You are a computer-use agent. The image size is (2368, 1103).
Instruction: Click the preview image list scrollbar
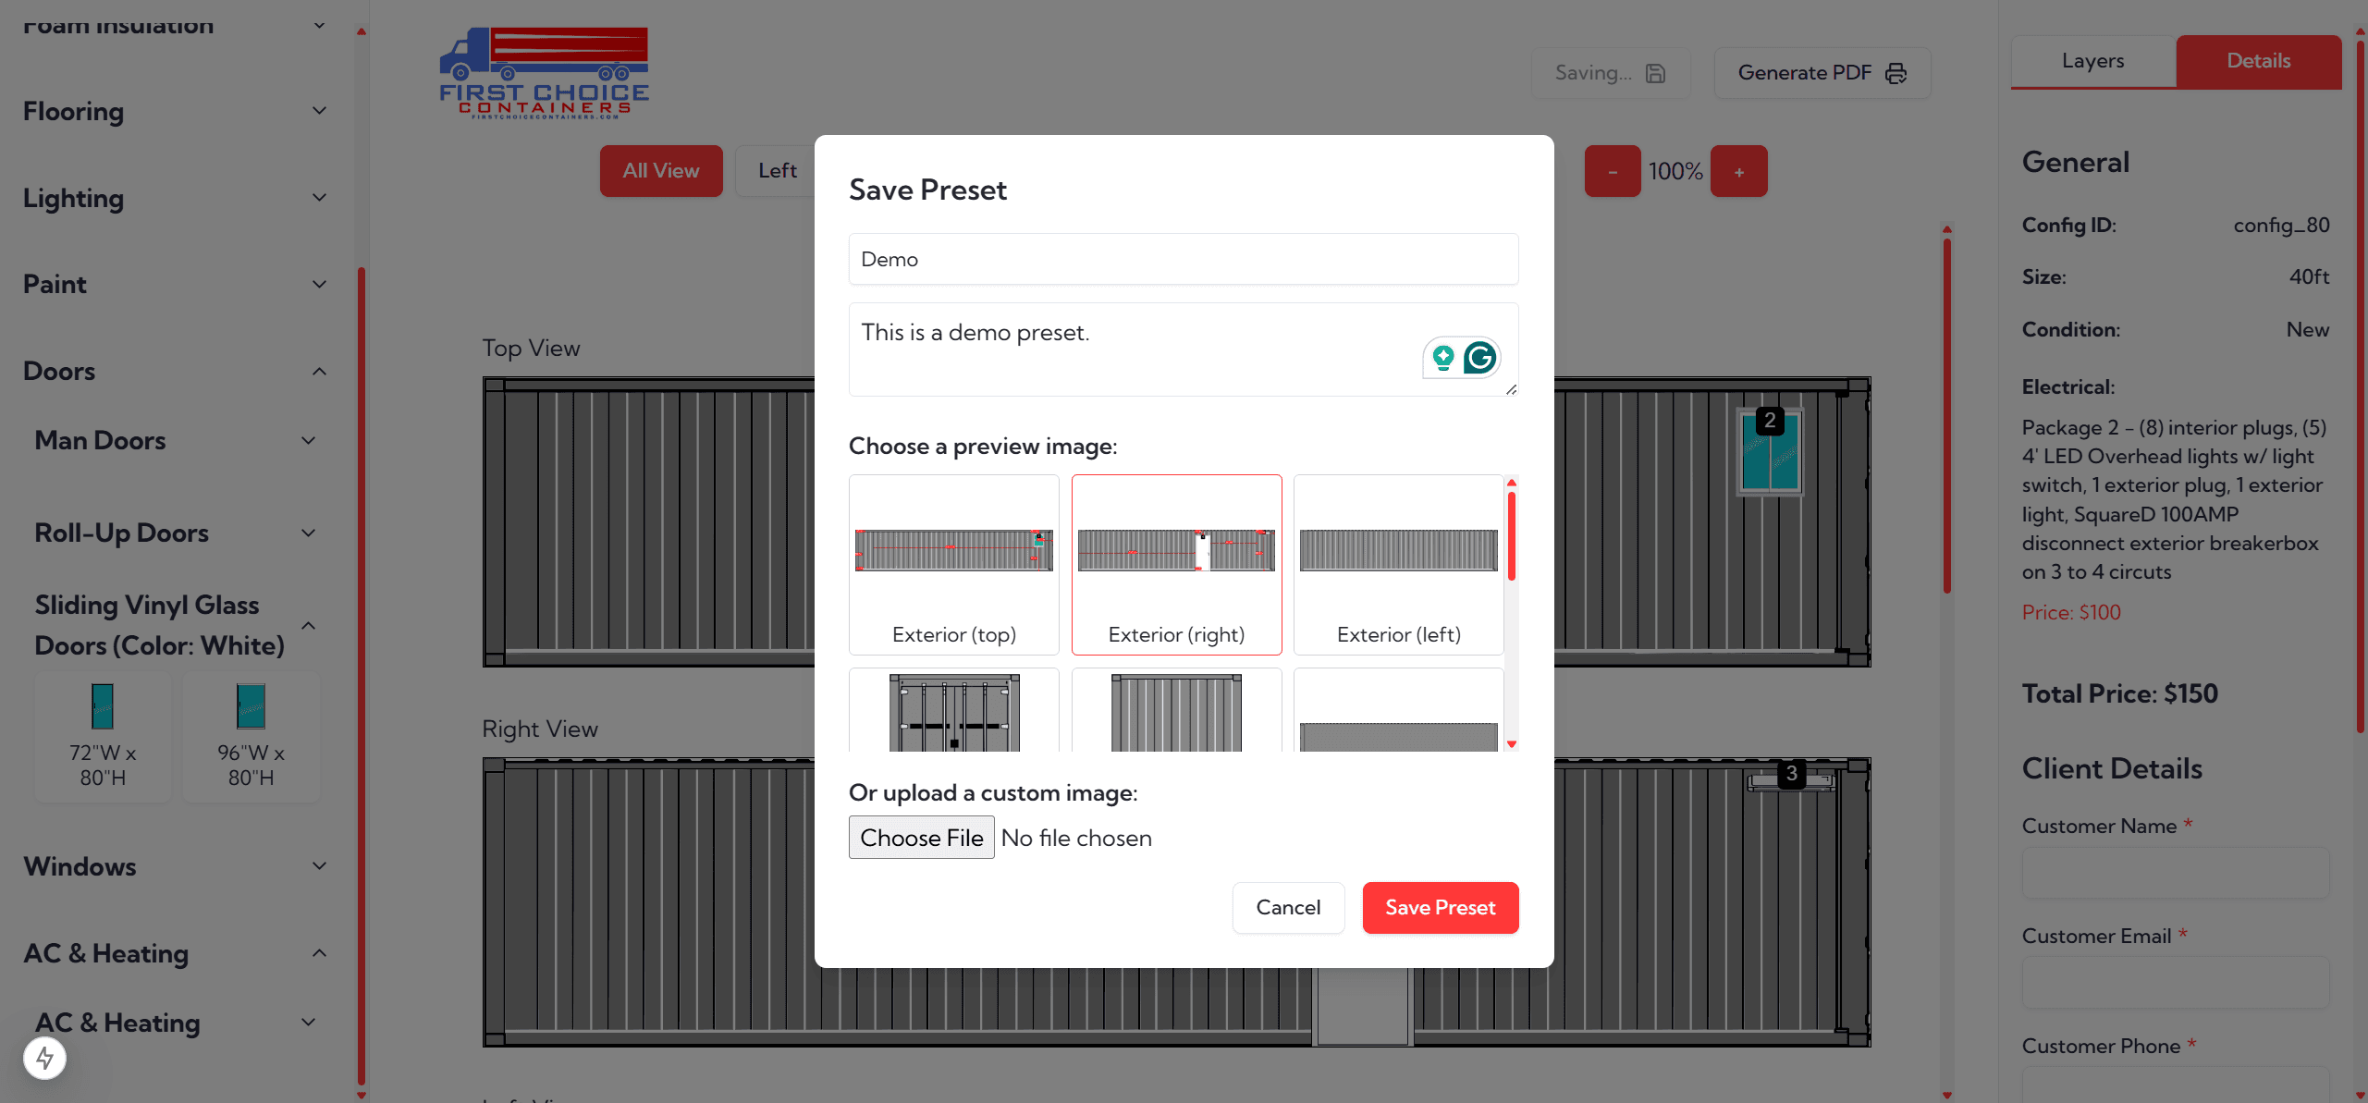pos(1512,536)
